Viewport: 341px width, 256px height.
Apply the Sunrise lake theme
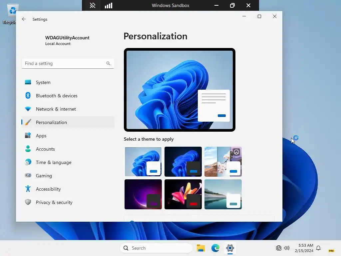223,194
